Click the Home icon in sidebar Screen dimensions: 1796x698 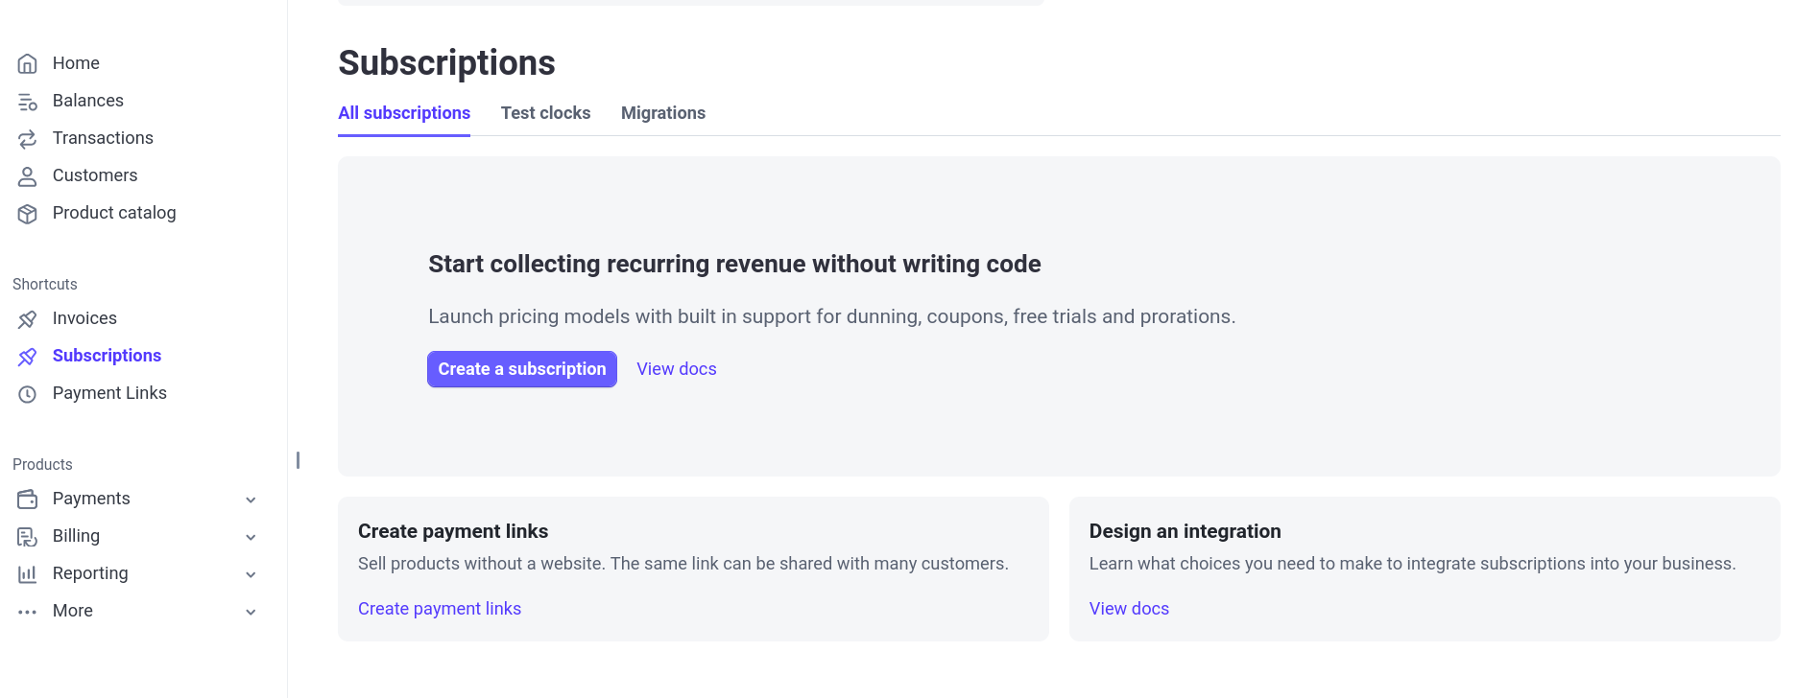(28, 64)
